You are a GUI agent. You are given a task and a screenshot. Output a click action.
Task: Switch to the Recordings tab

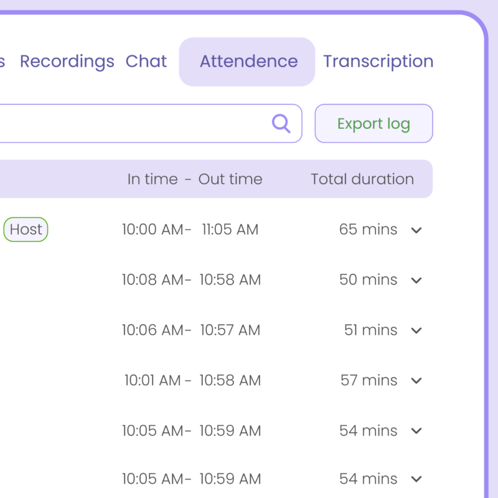click(67, 62)
